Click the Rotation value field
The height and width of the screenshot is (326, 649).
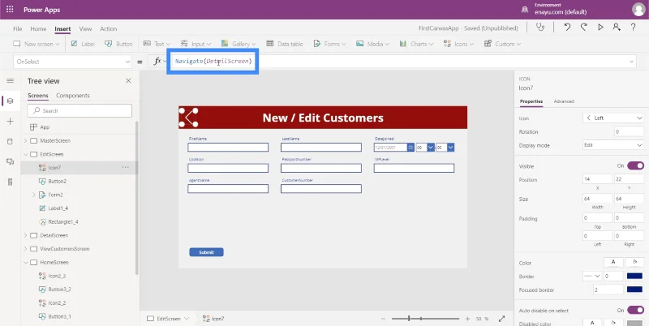(x=630, y=131)
